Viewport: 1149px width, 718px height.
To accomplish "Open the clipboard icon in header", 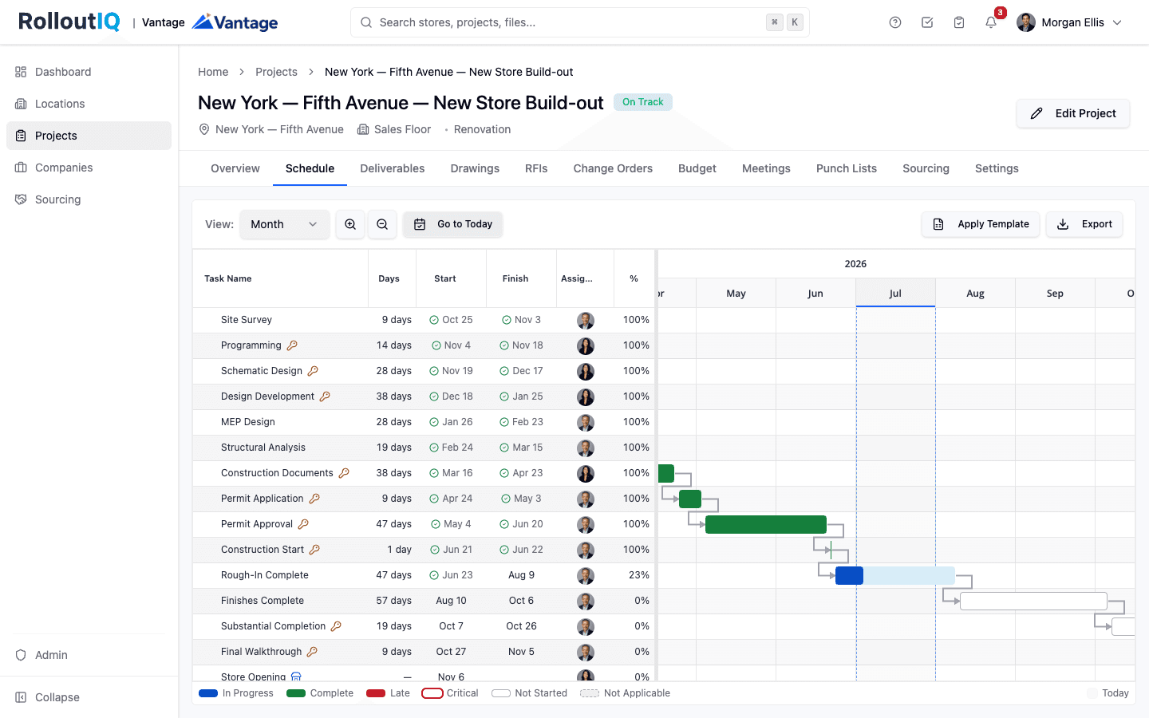I will pyautogui.click(x=959, y=22).
